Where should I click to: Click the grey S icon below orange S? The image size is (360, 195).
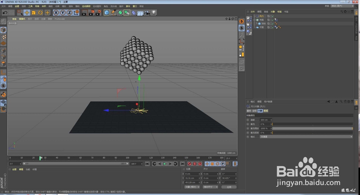242,28
